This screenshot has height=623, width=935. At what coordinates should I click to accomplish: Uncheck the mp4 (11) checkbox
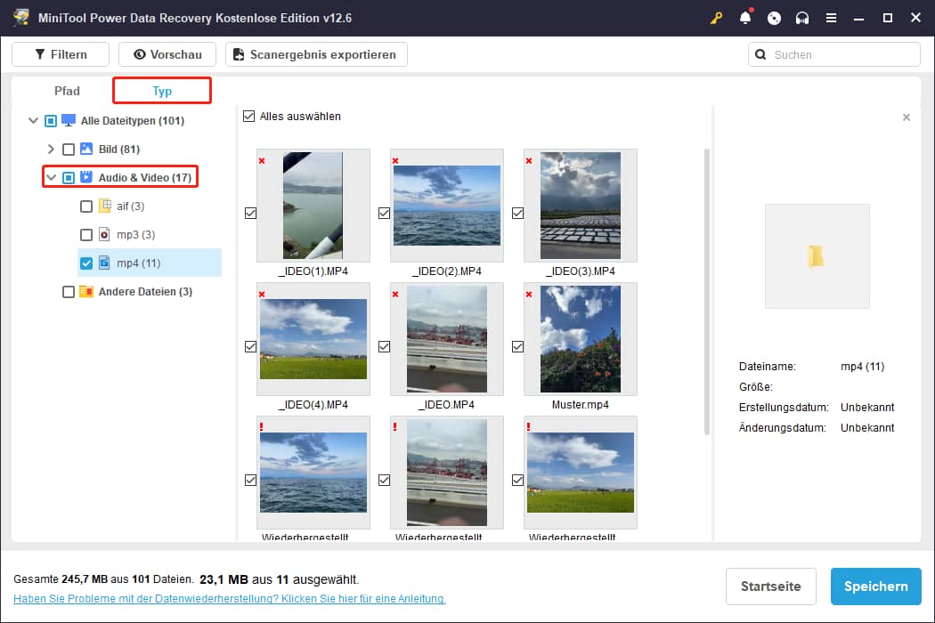pos(86,263)
